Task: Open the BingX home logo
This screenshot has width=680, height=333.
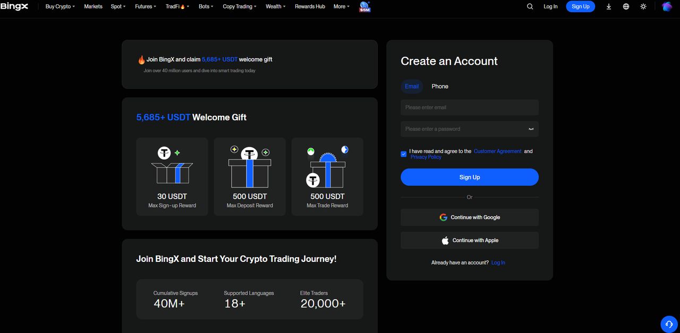Action: 14,6
